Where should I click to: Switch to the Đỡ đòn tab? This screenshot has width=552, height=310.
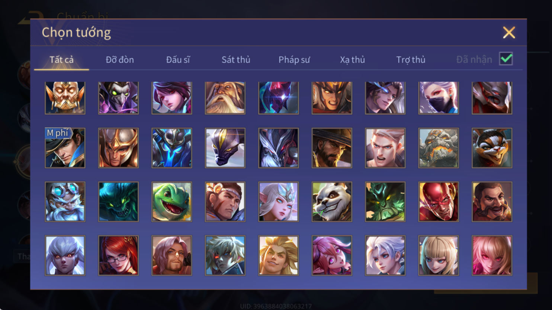(x=120, y=59)
